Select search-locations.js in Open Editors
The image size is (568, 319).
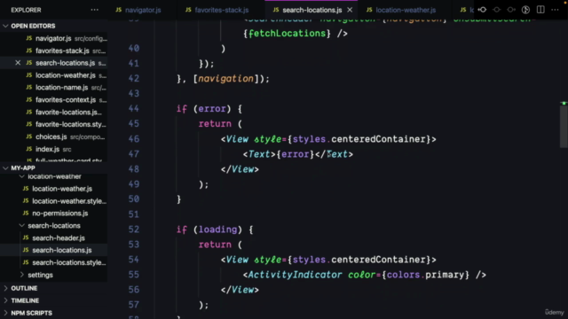point(53,63)
